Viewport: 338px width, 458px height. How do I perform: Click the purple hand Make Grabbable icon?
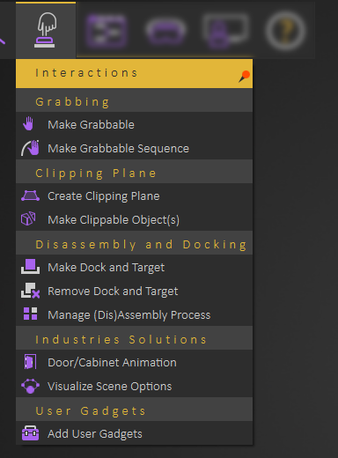tap(28, 123)
